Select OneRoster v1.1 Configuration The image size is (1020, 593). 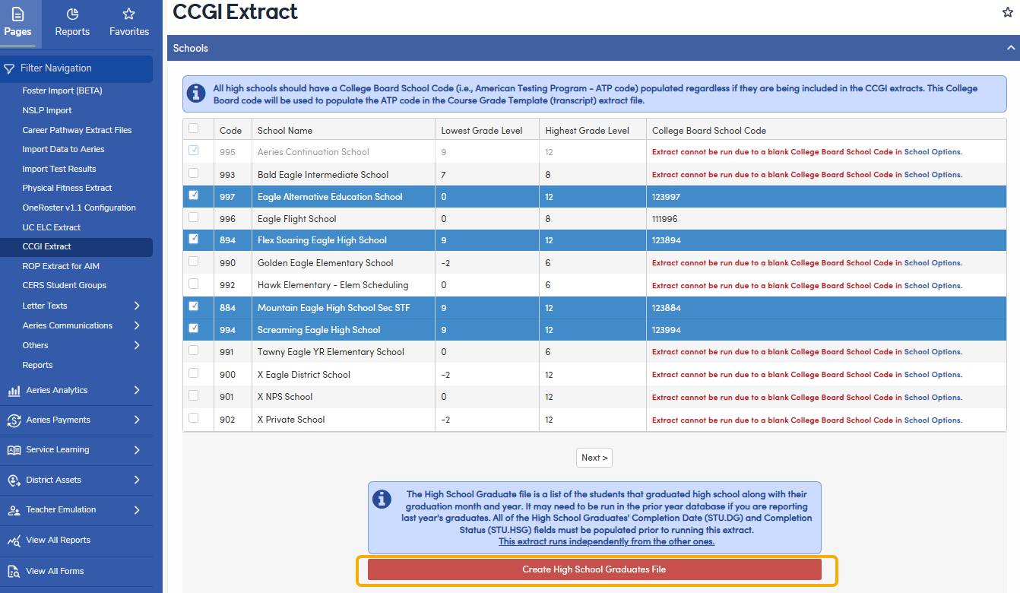click(79, 208)
